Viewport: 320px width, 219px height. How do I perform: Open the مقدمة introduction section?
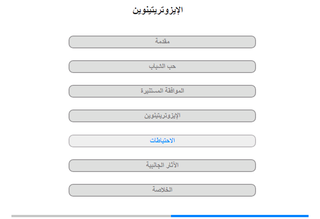pyautogui.click(x=162, y=42)
